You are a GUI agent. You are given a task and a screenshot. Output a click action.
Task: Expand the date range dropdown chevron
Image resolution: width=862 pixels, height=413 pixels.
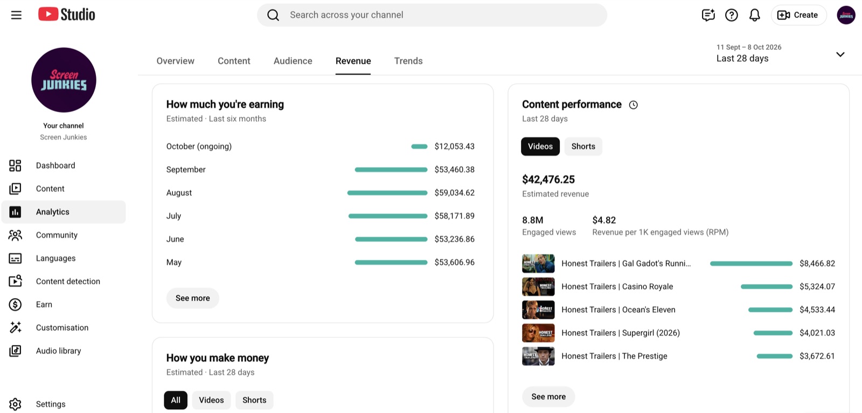(840, 54)
